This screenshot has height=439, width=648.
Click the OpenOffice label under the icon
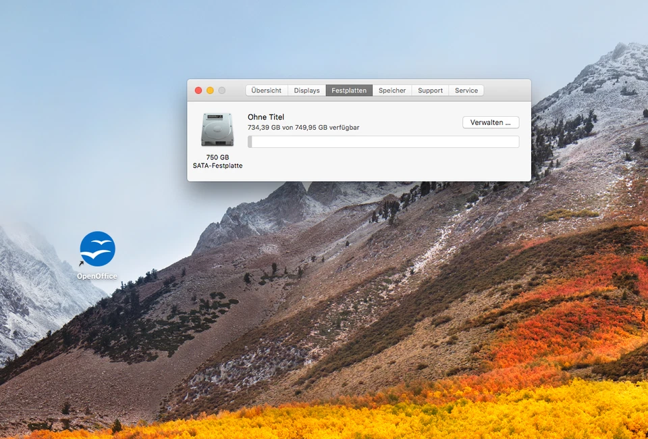click(x=97, y=275)
